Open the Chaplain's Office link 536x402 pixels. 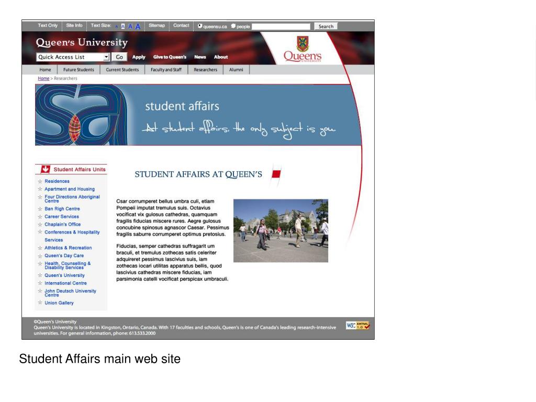tap(63, 225)
